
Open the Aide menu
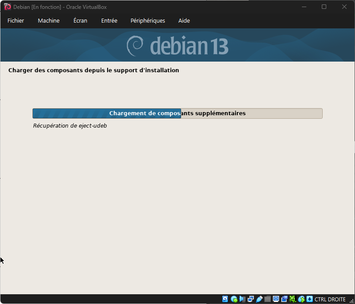(x=184, y=21)
